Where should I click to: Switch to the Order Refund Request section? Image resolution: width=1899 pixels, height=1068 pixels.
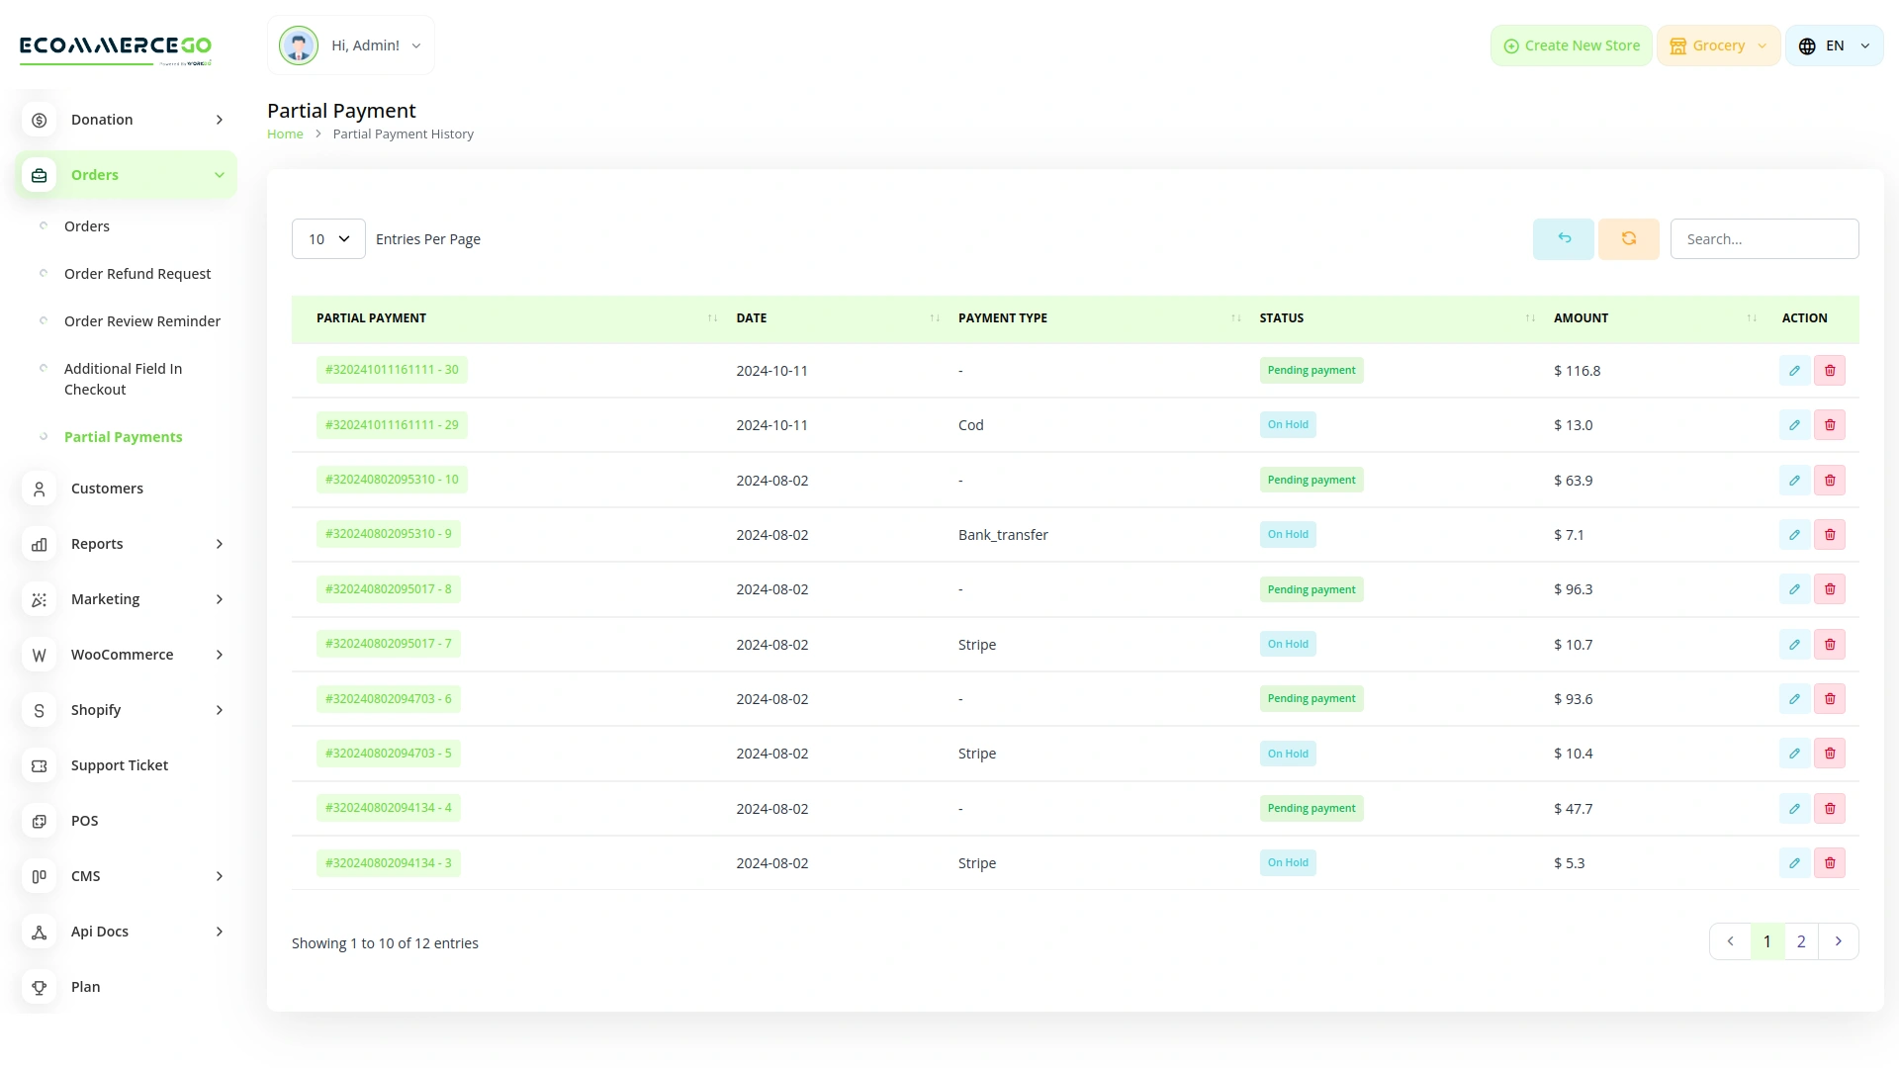pos(136,273)
